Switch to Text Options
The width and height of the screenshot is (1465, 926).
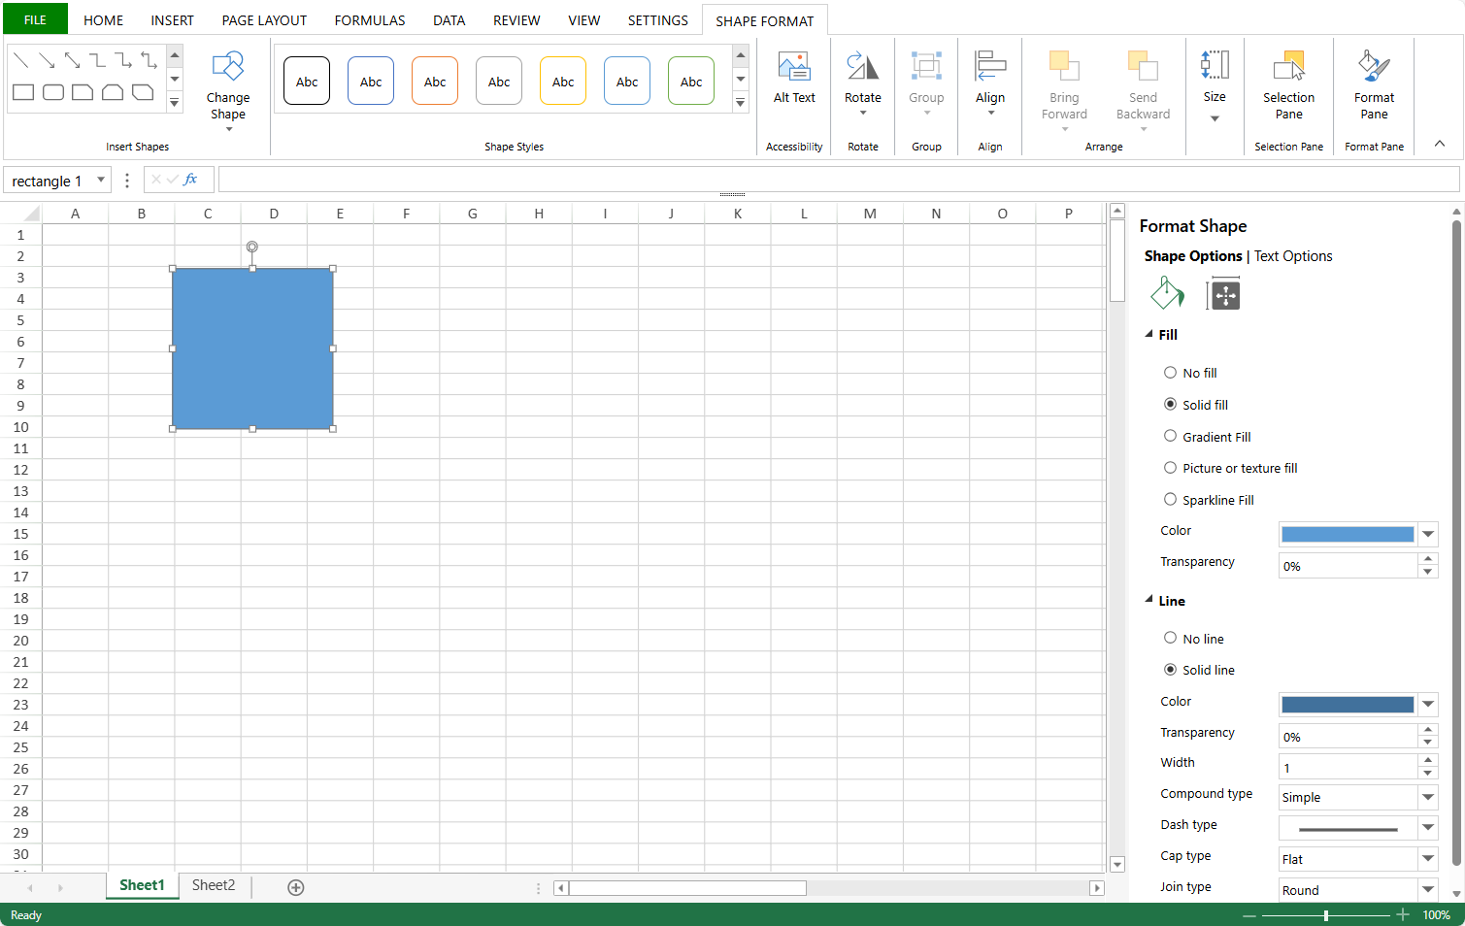(x=1293, y=256)
